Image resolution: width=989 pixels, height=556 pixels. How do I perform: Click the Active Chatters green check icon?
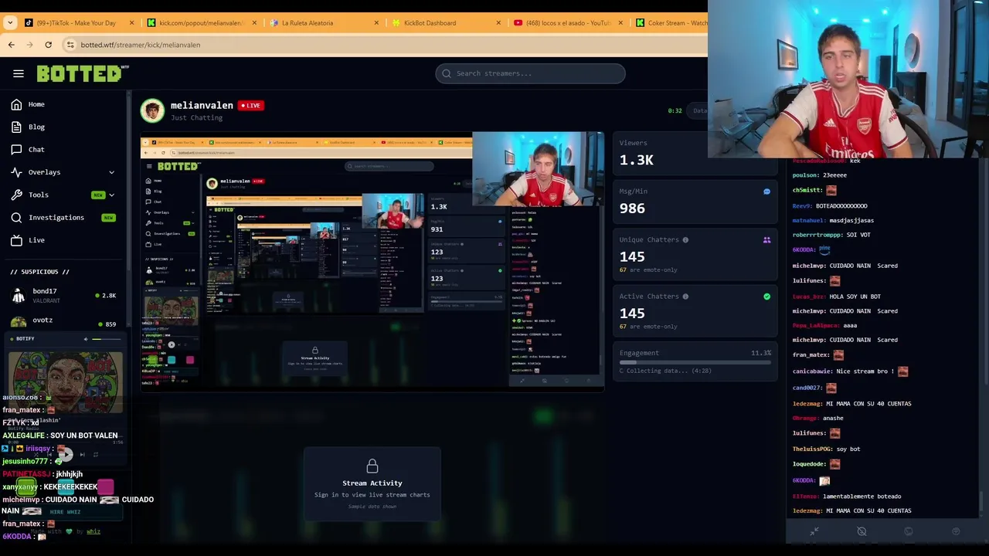pyautogui.click(x=766, y=297)
